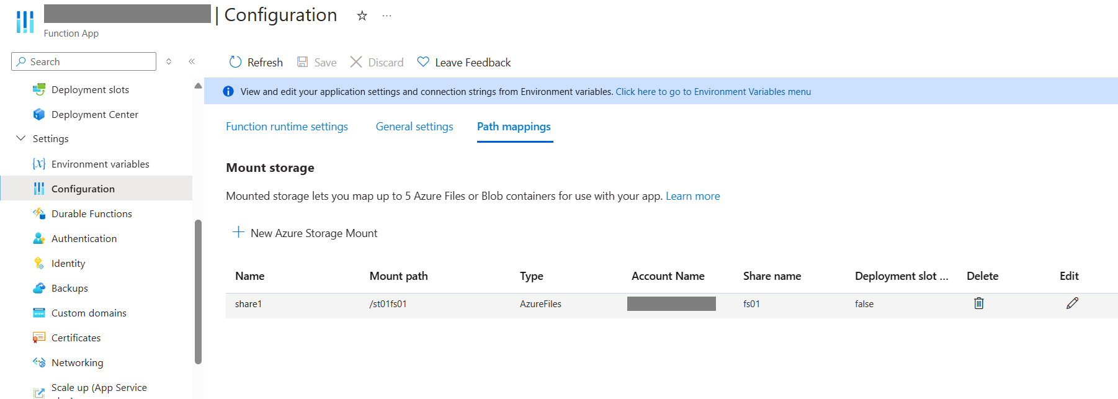The height and width of the screenshot is (399, 1118).
Task: Edit the share1 mount with pencil icon
Action: pyautogui.click(x=1072, y=303)
